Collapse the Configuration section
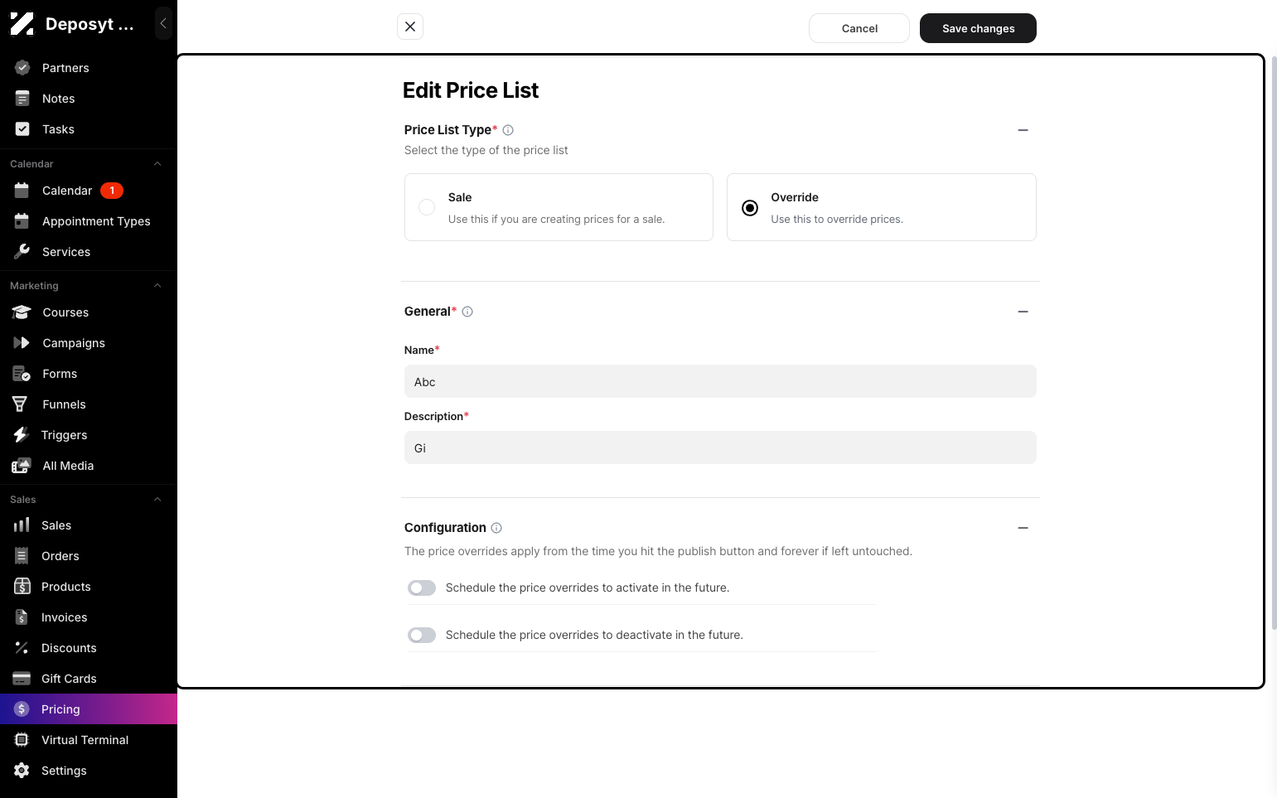 click(1023, 528)
